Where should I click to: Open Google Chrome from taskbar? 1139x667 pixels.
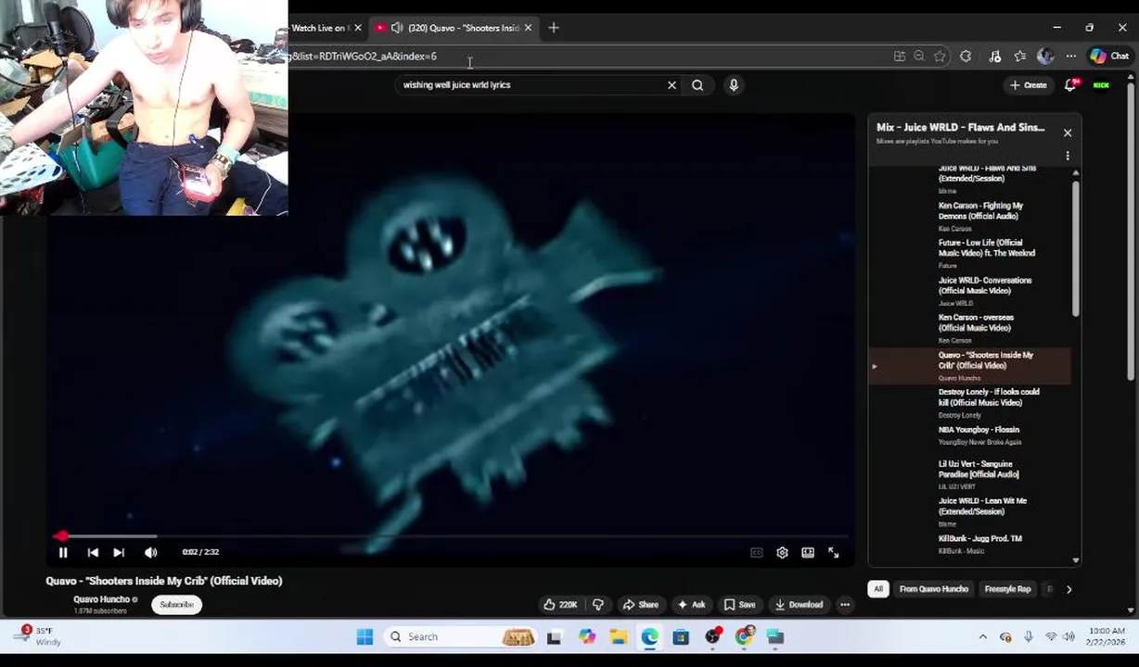745,636
